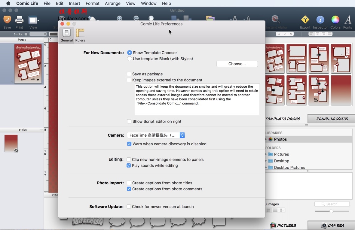Image resolution: width=355 pixels, height=230 pixels.
Task: Click the image Search field
Action: pyautogui.click(x=332, y=204)
